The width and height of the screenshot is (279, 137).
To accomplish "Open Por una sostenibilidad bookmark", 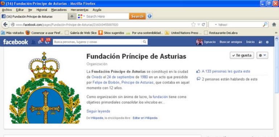I will (x=145, y=33).
